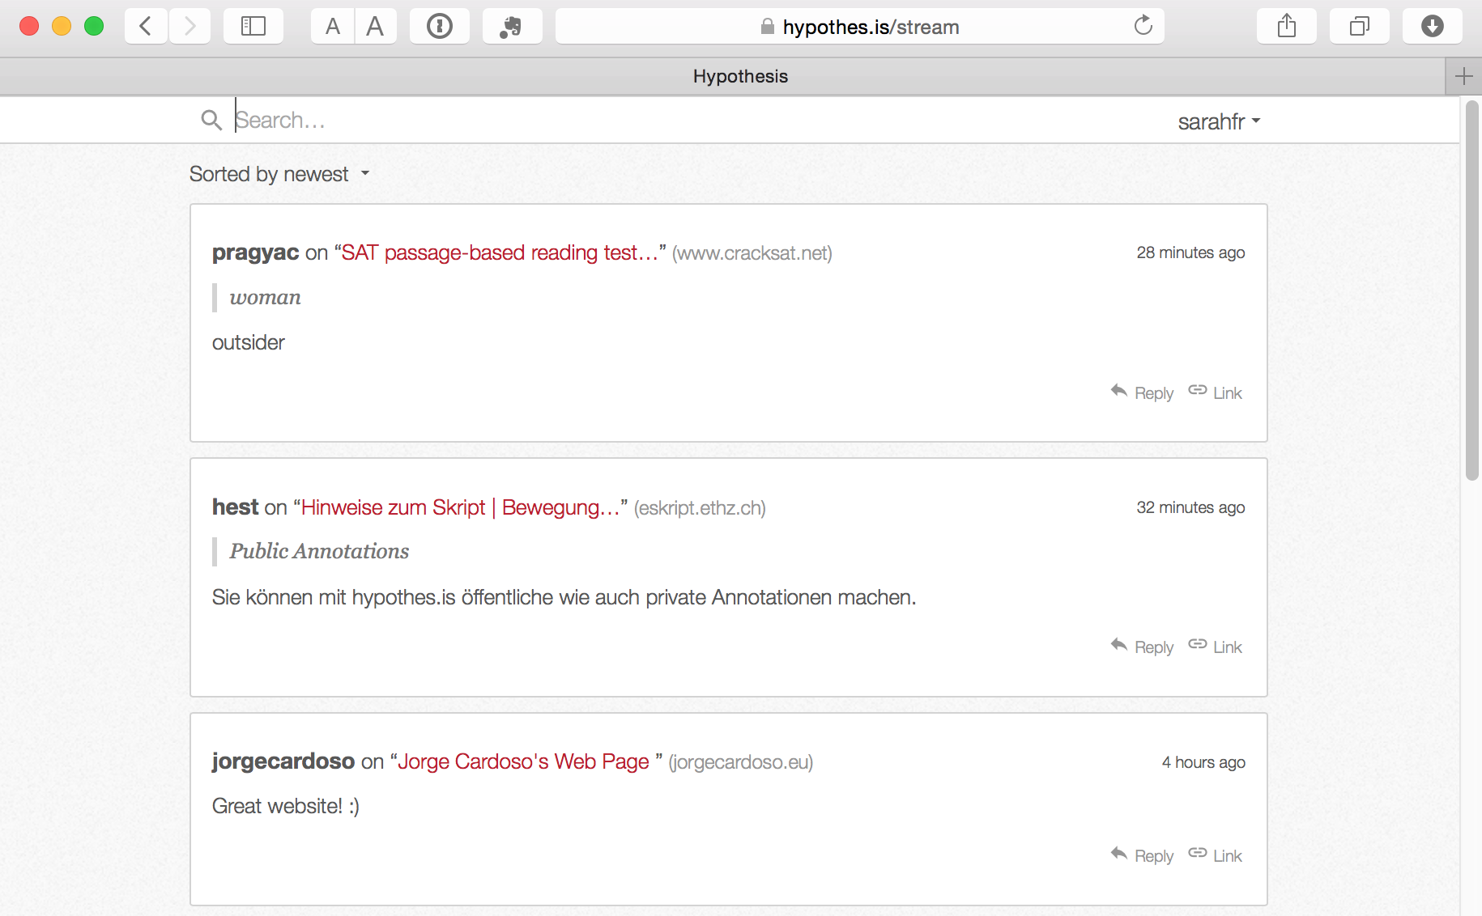The height and width of the screenshot is (916, 1482).
Task: Click the Evernote elephant clipper icon
Action: tap(512, 26)
